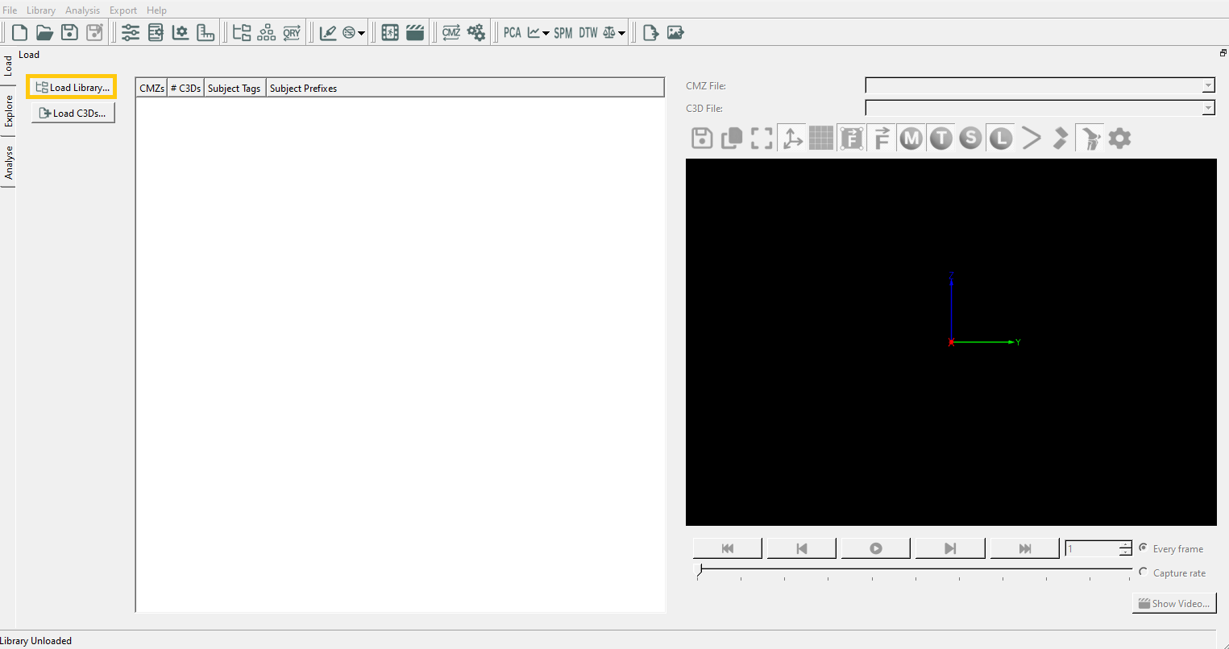Click the export document arrow icon

click(650, 32)
